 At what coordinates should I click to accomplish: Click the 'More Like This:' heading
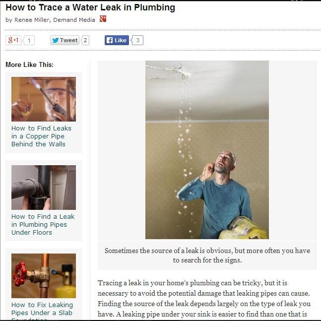[29, 64]
